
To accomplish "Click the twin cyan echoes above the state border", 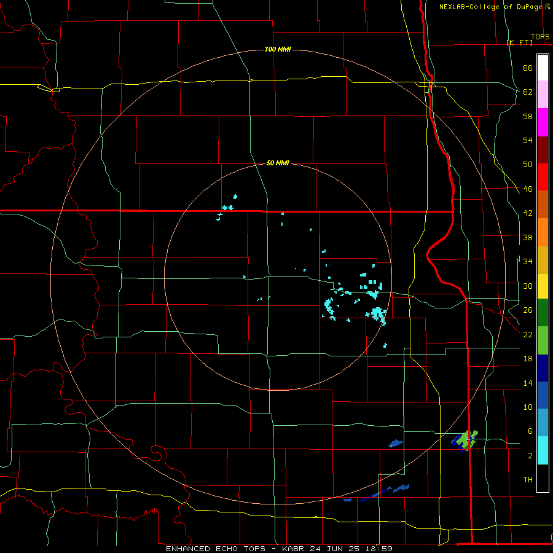I will coord(228,208).
